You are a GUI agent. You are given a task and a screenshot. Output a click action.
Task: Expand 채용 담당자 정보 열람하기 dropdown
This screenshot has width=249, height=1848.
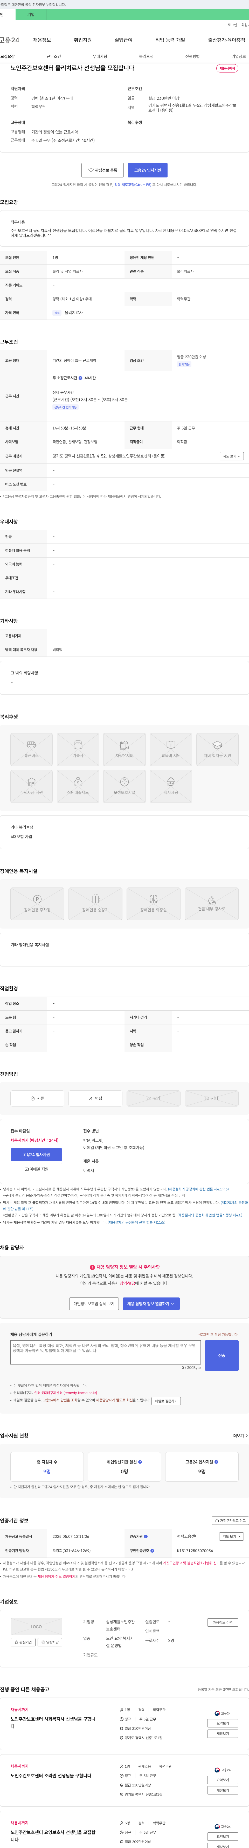[x=151, y=1303]
